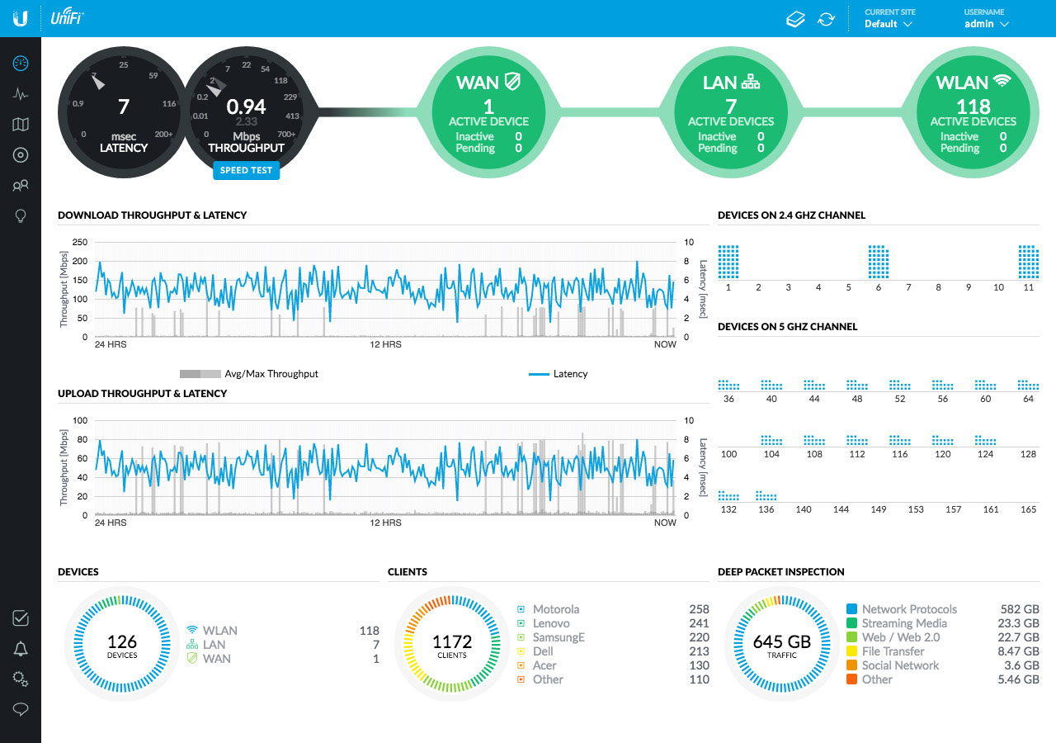
Task: Open the Dashboard sidebar icon
Action: pos(21,64)
